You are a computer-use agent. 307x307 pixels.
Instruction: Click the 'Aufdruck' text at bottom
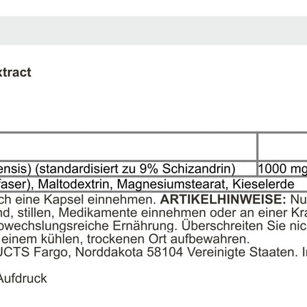pos(23,278)
